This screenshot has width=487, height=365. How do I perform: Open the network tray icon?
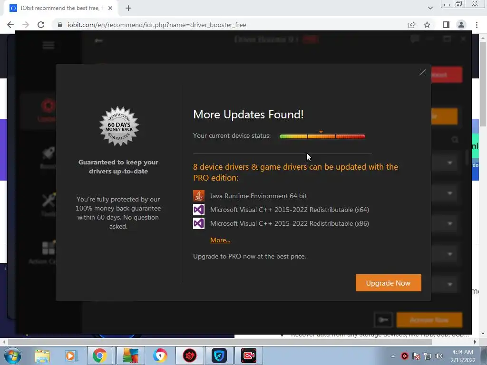pos(428,356)
